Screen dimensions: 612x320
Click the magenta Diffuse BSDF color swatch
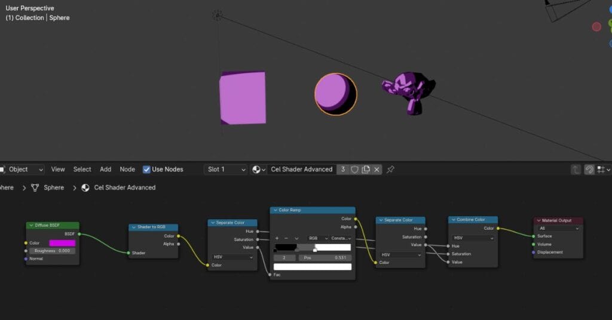[x=62, y=243]
